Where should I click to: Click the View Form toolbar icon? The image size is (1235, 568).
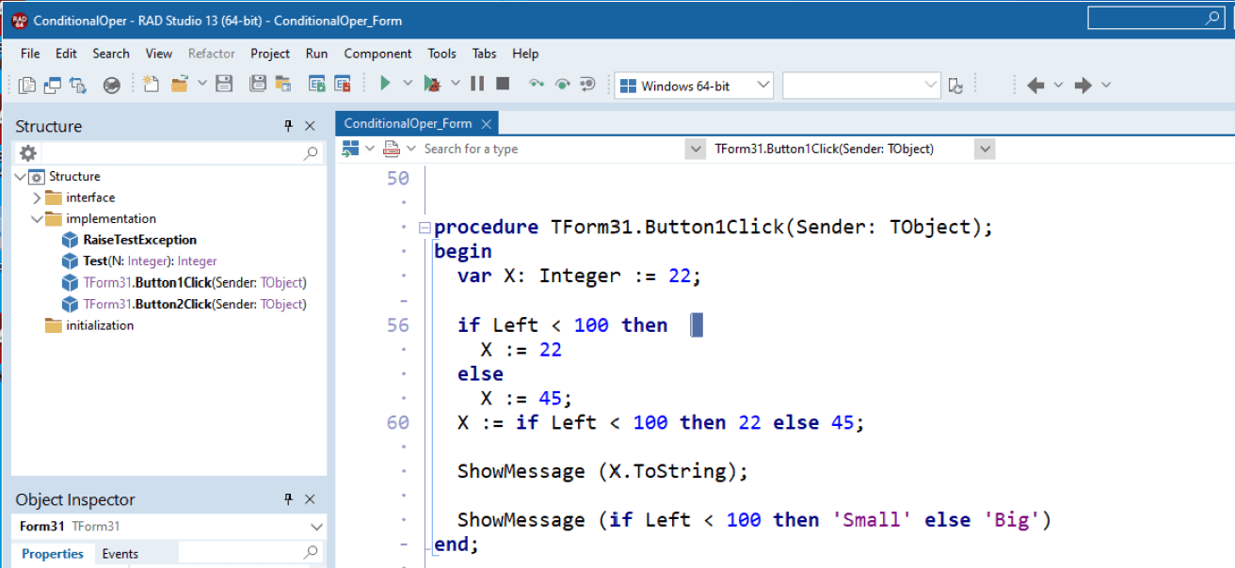pos(53,85)
